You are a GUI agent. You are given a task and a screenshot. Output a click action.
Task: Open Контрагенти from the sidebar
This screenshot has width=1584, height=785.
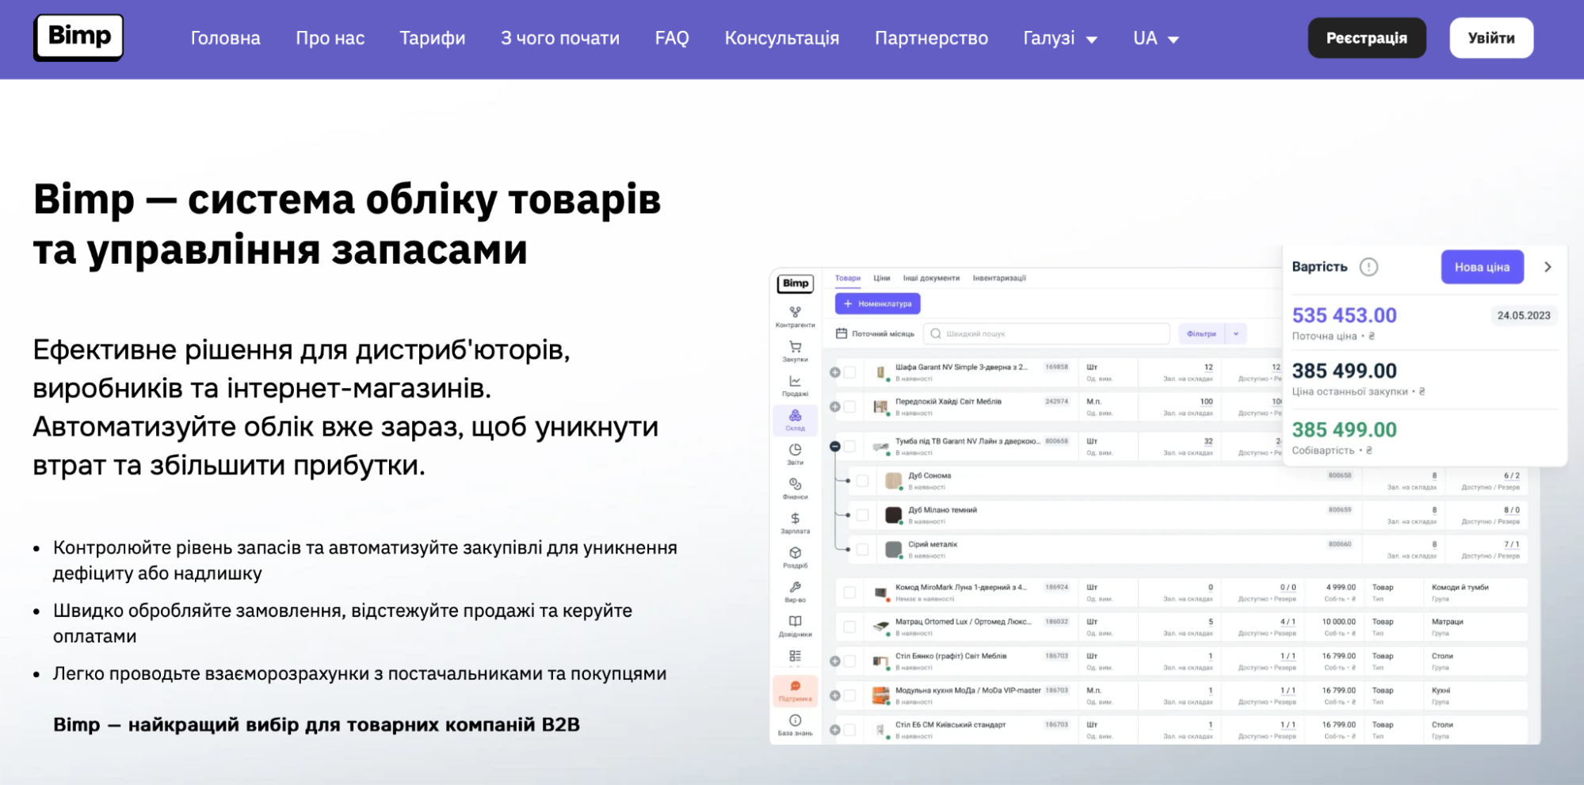(796, 317)
